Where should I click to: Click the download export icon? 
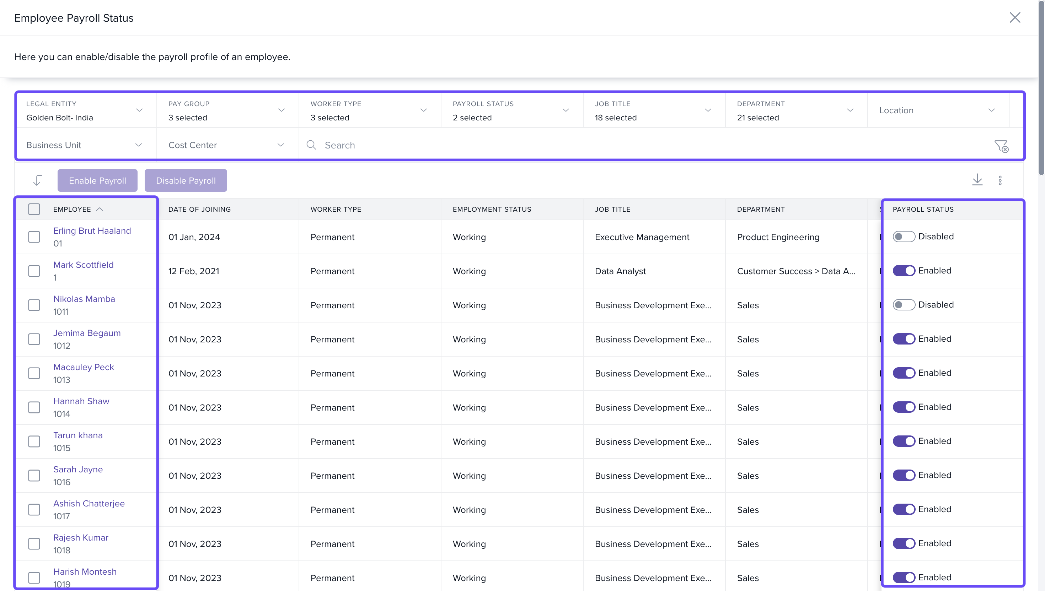pyautogui.click(x=977, y=180)
